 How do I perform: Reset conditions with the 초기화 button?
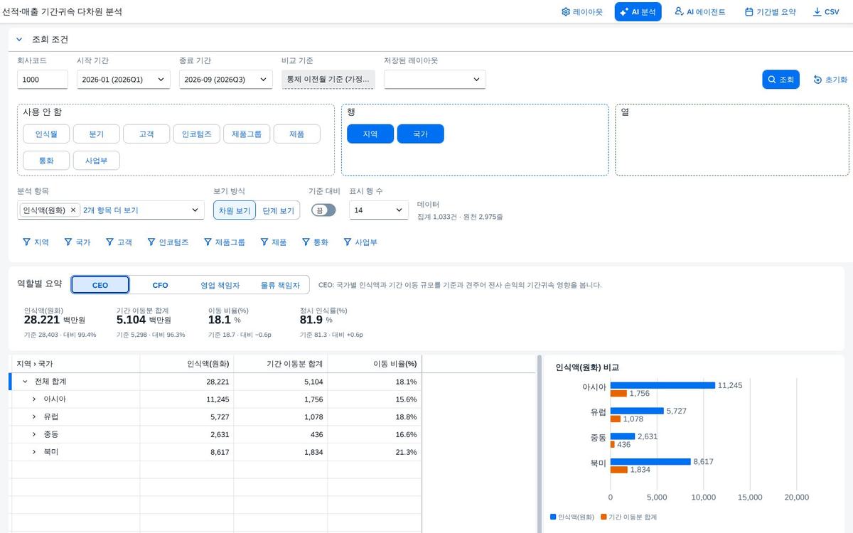click(x=830, y=80)
